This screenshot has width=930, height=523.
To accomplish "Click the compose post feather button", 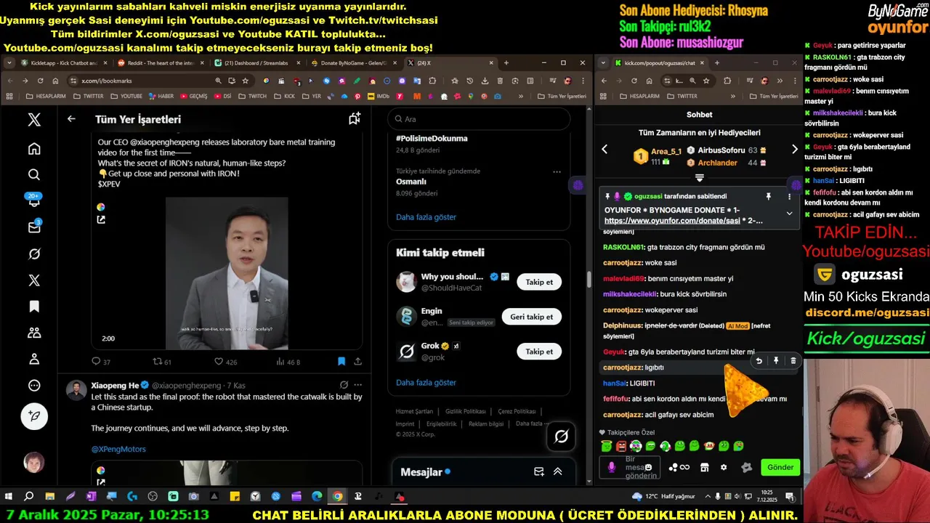I will click(x=34, y=416).
